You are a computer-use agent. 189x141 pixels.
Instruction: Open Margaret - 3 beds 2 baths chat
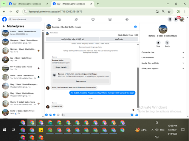click(x=21, y=42)
